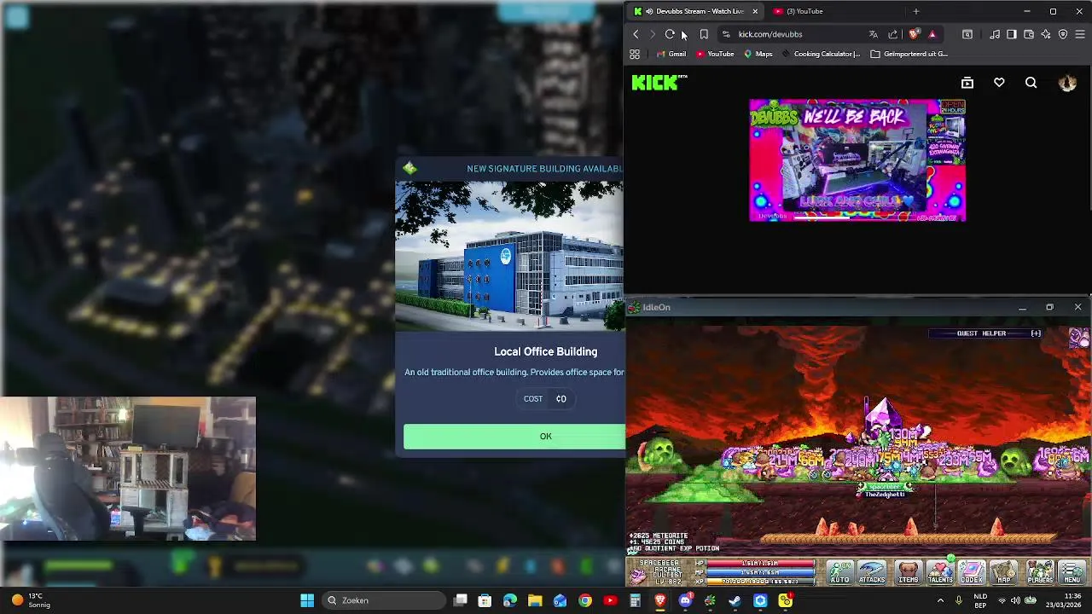
Task: Open Steam from taskbar
Action: (735, 600)
